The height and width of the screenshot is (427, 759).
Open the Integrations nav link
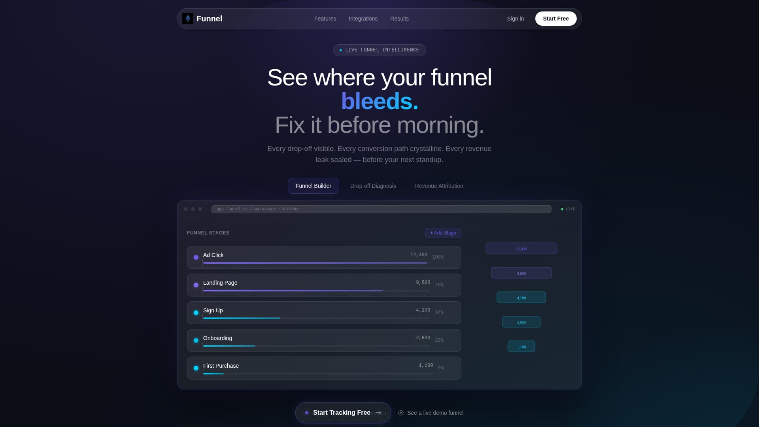363,19
